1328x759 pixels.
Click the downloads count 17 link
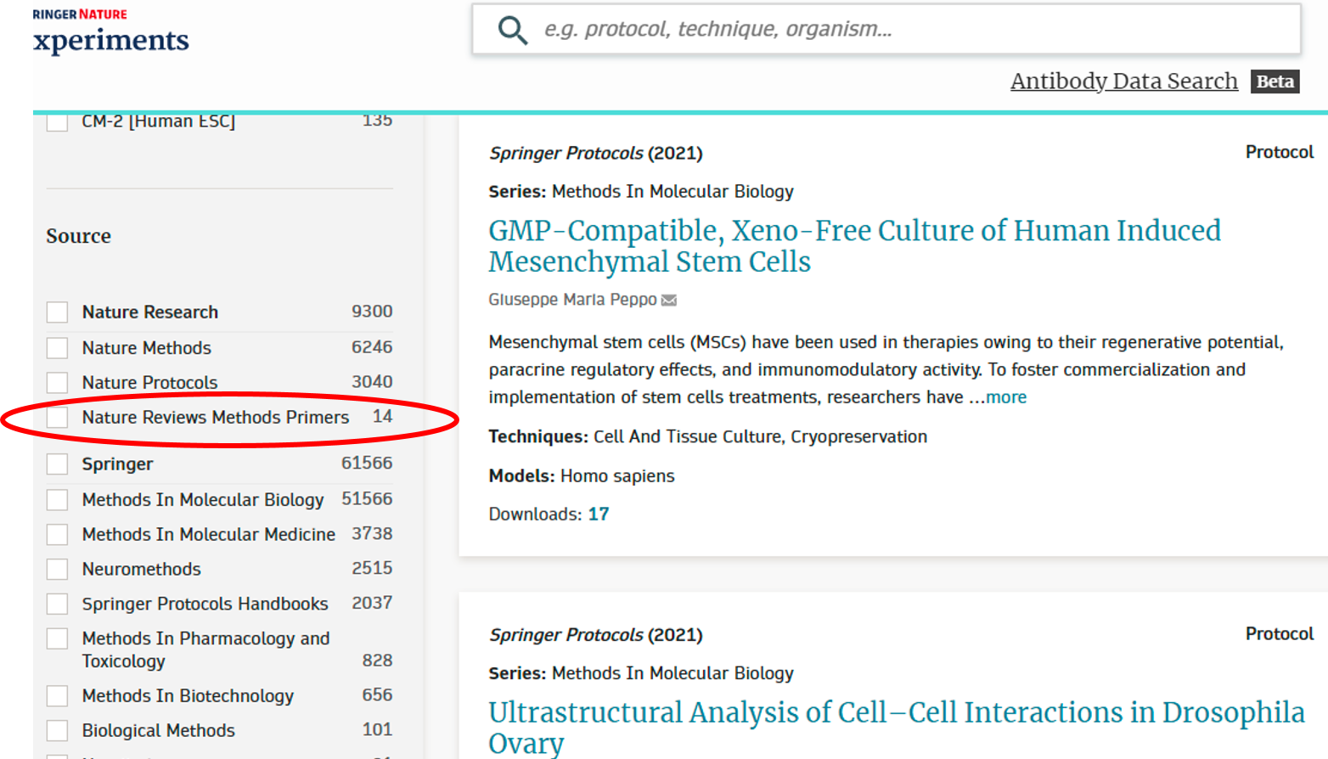(599, 514)
